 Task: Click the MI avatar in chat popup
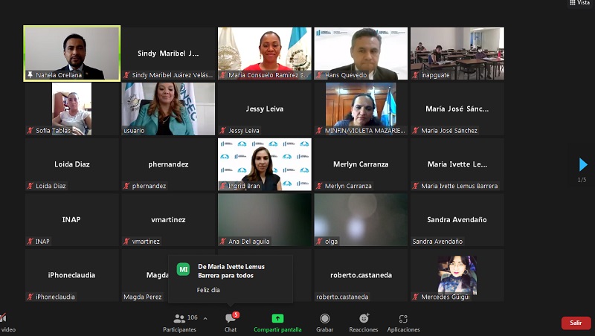pos(183,269)
